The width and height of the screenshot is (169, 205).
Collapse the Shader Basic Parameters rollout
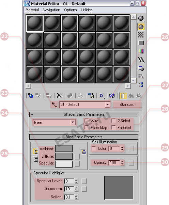tap(84, 114)
